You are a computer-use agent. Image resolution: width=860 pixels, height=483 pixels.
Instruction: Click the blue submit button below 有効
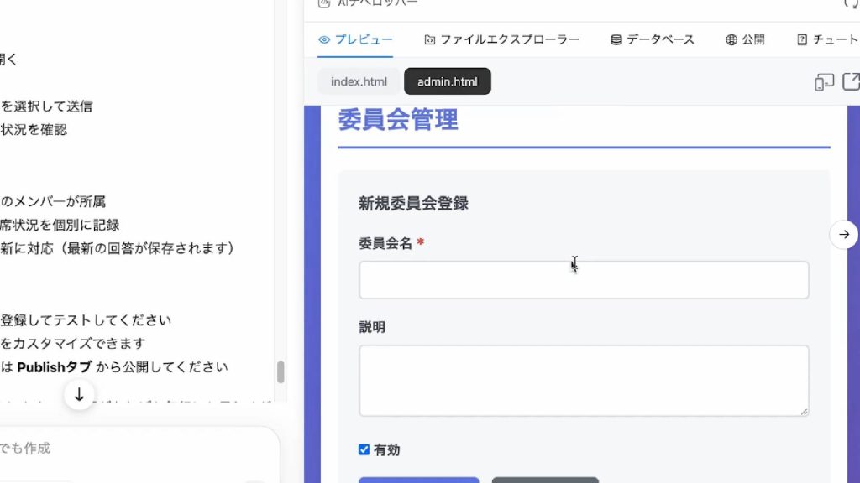[x=418, y=480]
